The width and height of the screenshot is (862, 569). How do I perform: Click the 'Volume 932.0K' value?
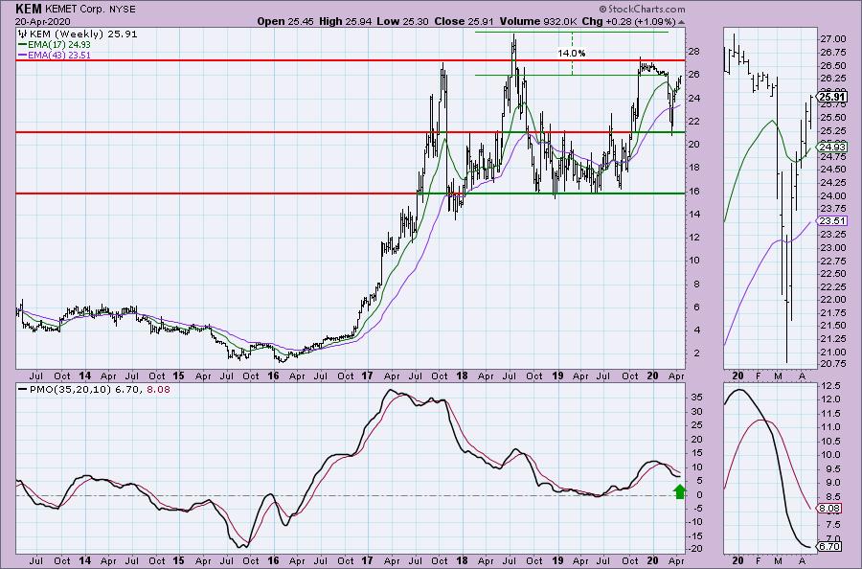(x=537, y=22)
